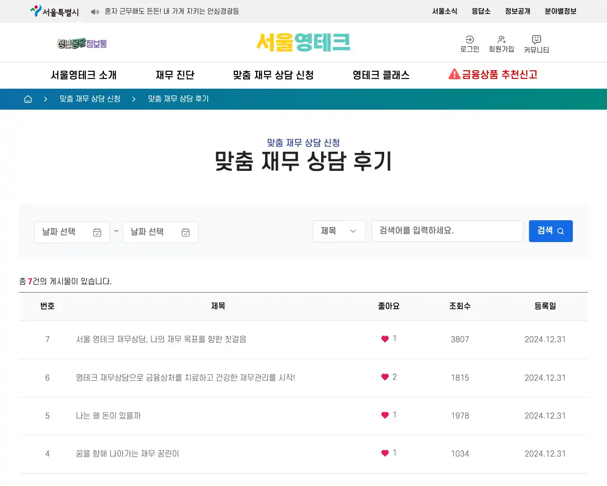Click the 조회수 column header
Image resolution: width=607 pixels, height=486 pixels.
460,306
